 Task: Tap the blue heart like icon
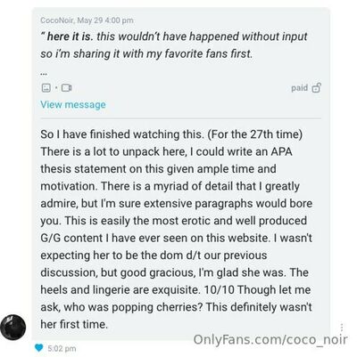pyautogui.click(x=39, y=347)
